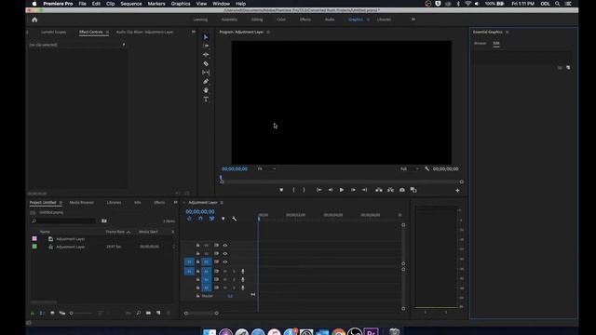Screen dimensions: 596x335
Task: Select the Hand tool
Action: [206, 90]
